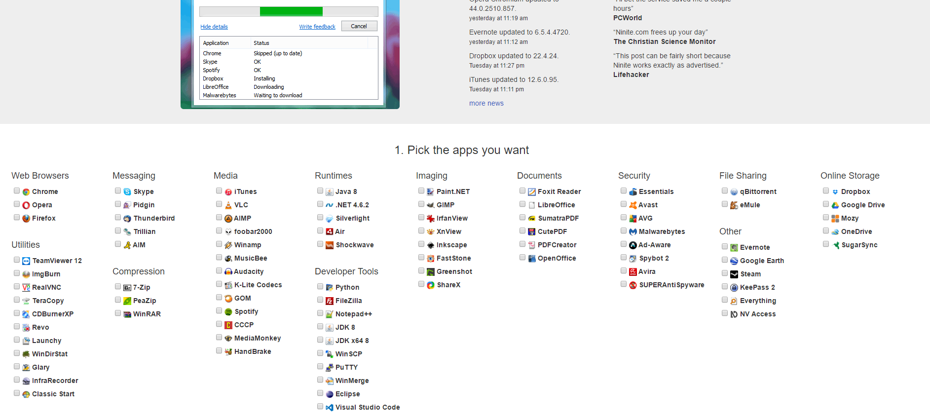Click the K-Lite Codecs label
Image resolution: width=930 pixels, height=420 pixels.
(x=258, y=285)
